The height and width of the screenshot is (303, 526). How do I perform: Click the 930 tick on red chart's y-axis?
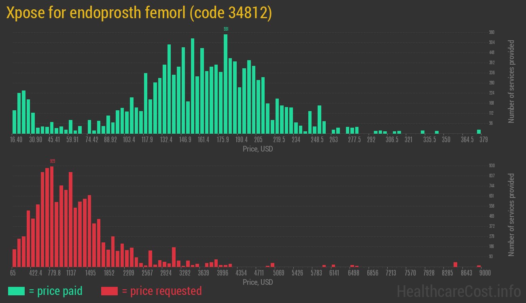[x=492, y=166]
